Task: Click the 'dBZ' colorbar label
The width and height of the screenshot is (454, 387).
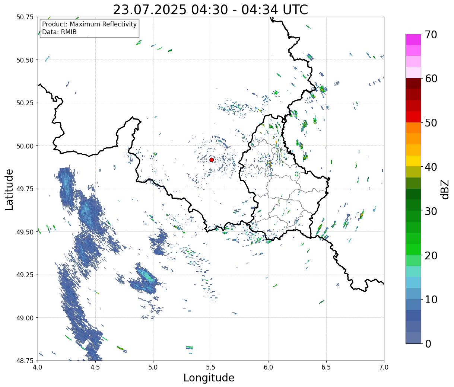Action: tap(445, 189)
